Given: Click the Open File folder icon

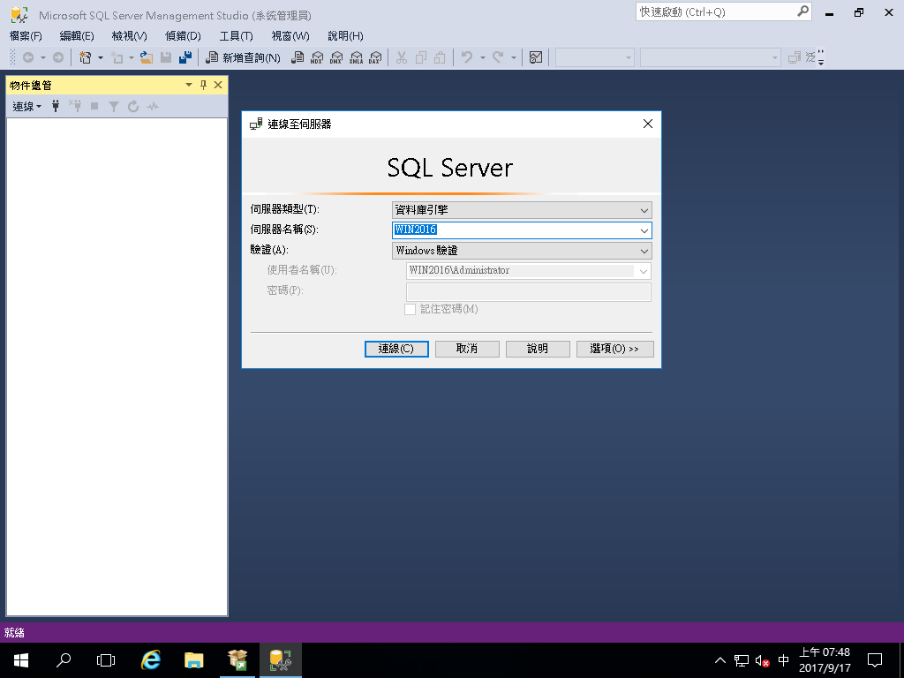Looking at the screenshot, I should 147,57.
